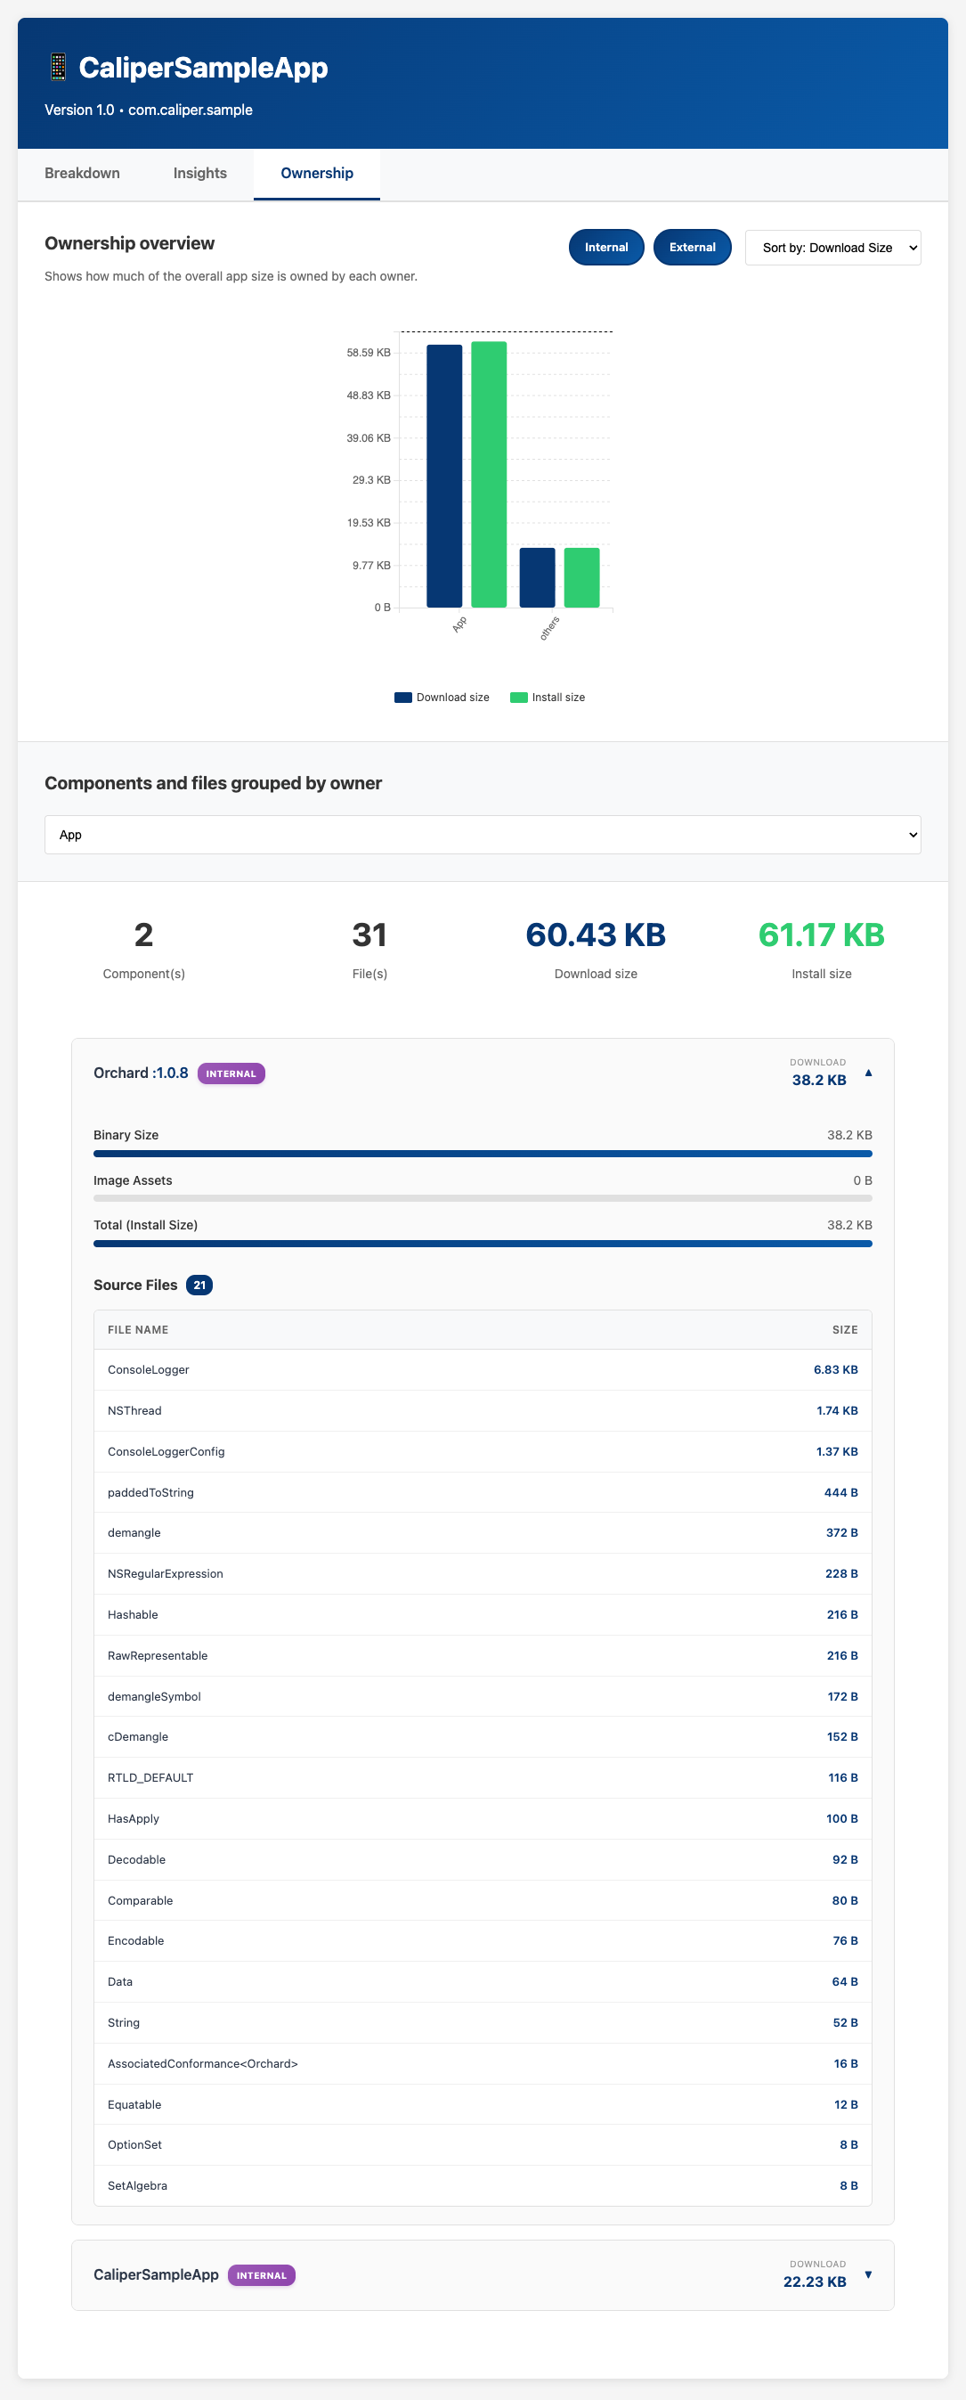Click the CaliperSampleApp component card title
This screenshot has height=2400, width=966.
pyautogui.click(x=156, y=2275)
